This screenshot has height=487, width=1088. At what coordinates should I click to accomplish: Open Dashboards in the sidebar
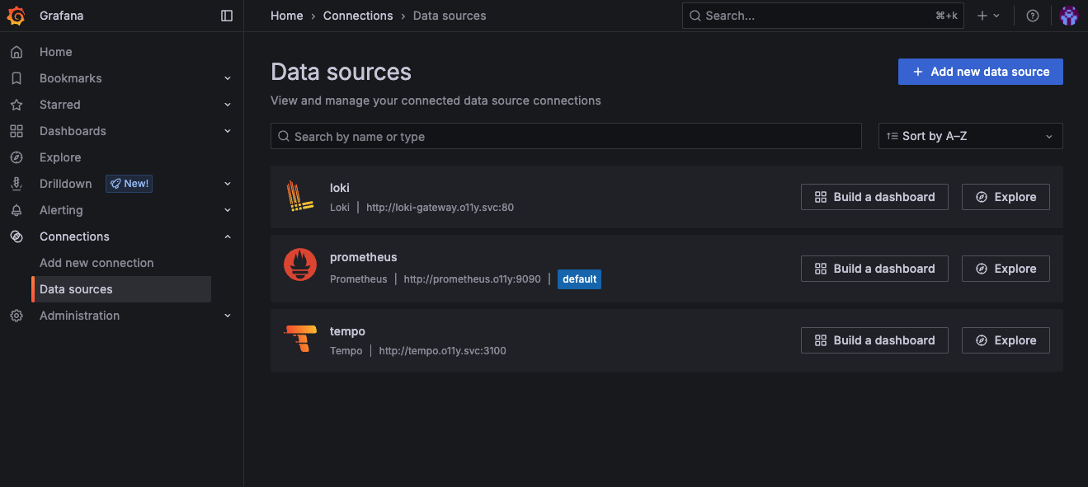(73, 131)
